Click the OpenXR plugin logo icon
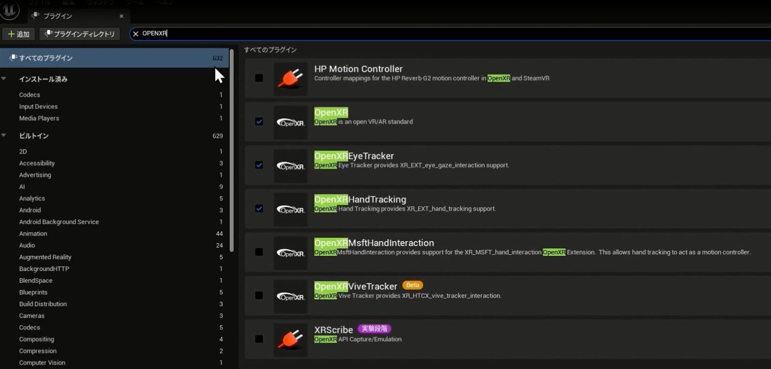The width and height of the screenshot is (771, 369). [x=290, y=122]
